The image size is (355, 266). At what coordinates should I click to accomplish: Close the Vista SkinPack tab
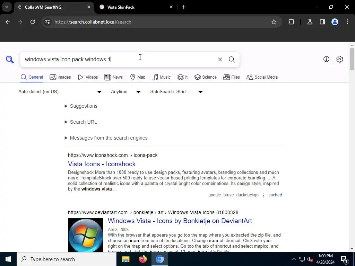(x=171, y=7)
